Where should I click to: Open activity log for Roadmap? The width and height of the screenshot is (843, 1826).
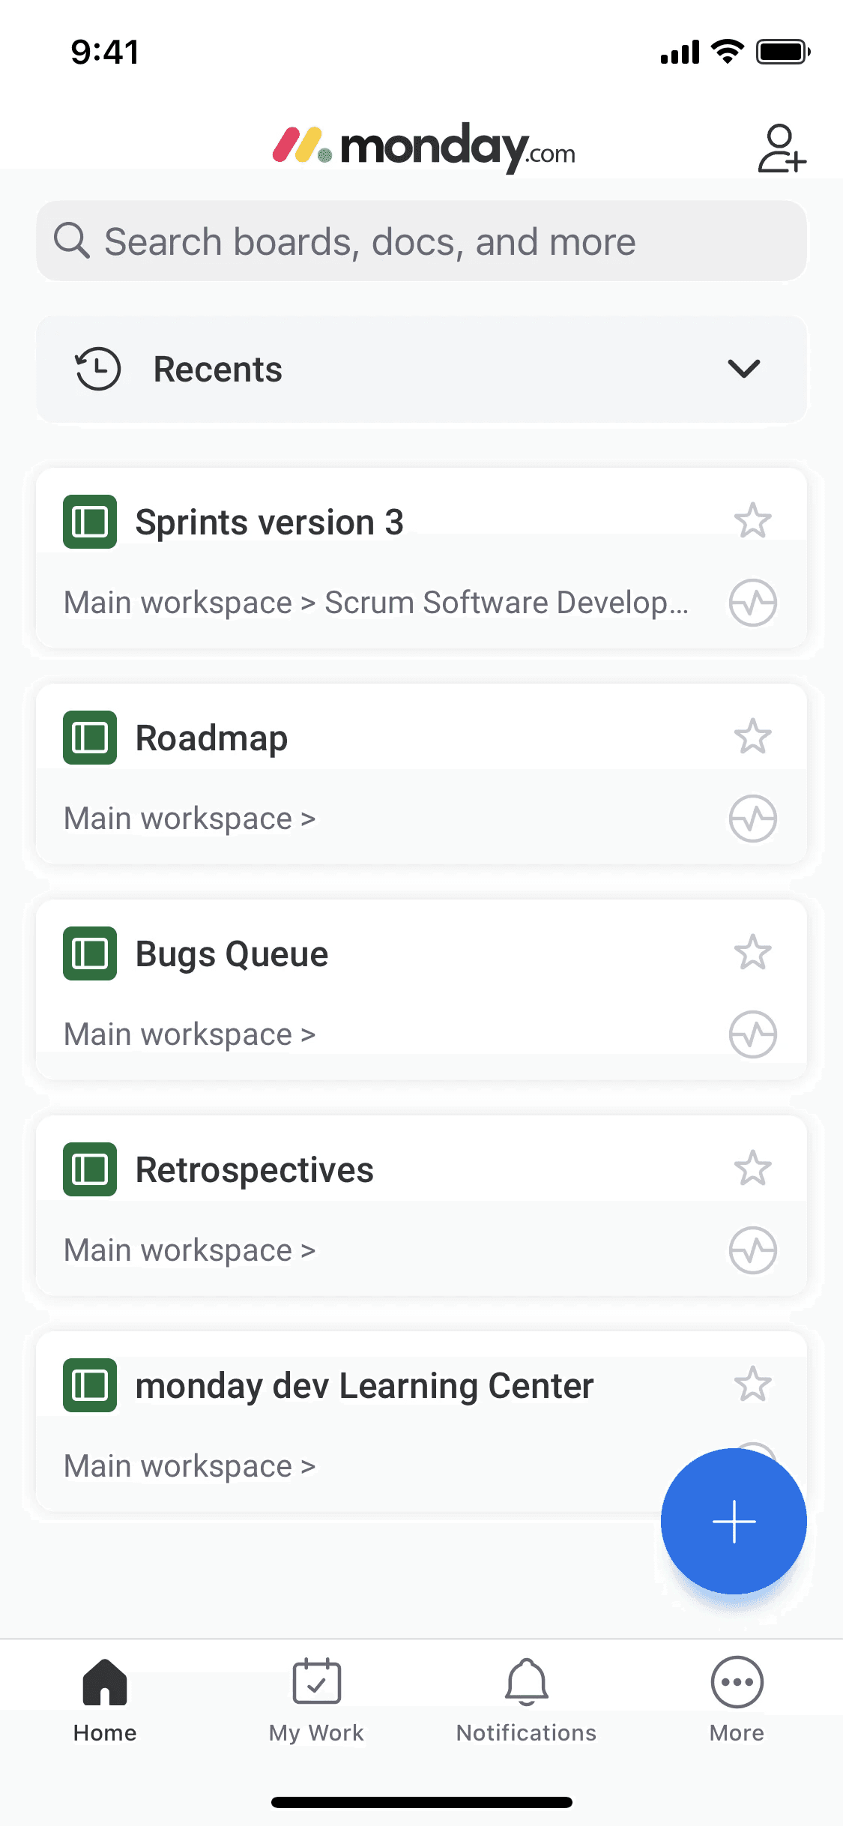point(752,819)
